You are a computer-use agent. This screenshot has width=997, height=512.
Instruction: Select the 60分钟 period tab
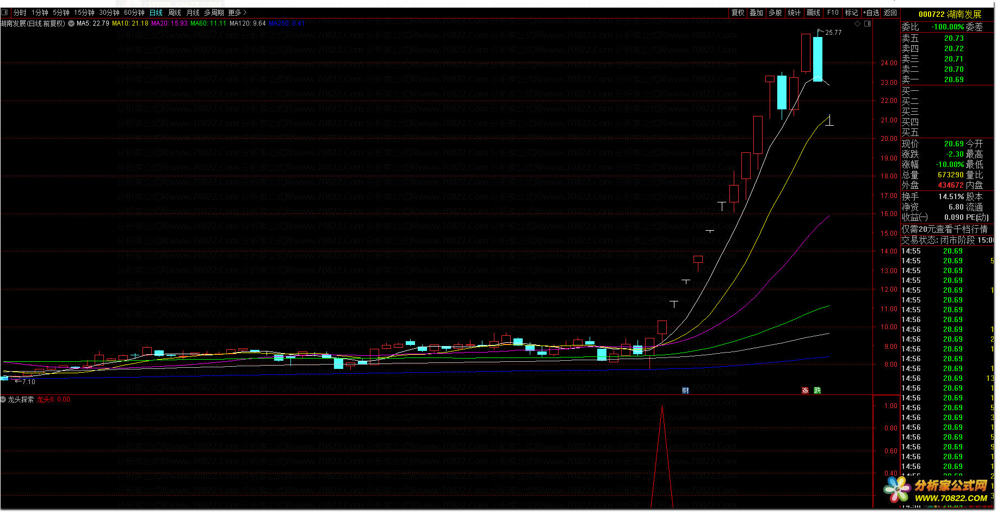pyautogui.click(x=134, y=13)
